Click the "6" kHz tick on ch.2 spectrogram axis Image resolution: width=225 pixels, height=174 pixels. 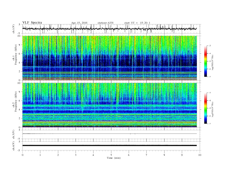pos(20,101)
